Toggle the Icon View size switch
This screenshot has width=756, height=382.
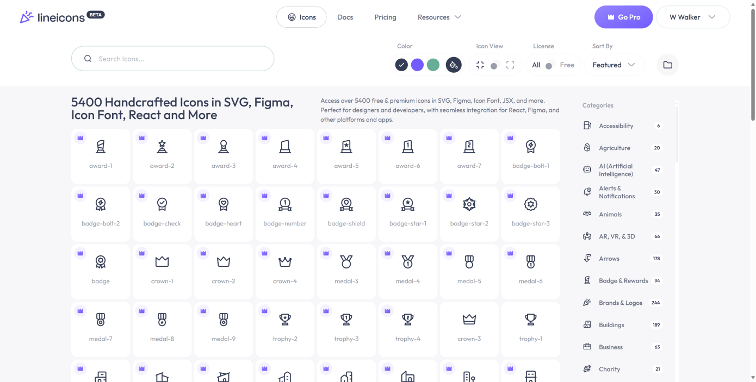494,66
